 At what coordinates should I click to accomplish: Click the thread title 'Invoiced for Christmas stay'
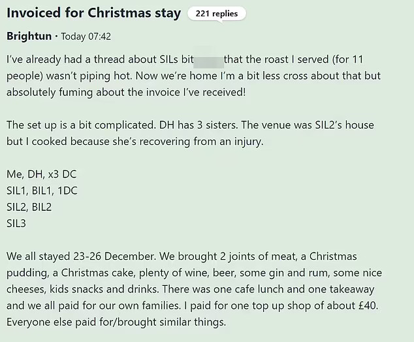(x=93, y=13)
